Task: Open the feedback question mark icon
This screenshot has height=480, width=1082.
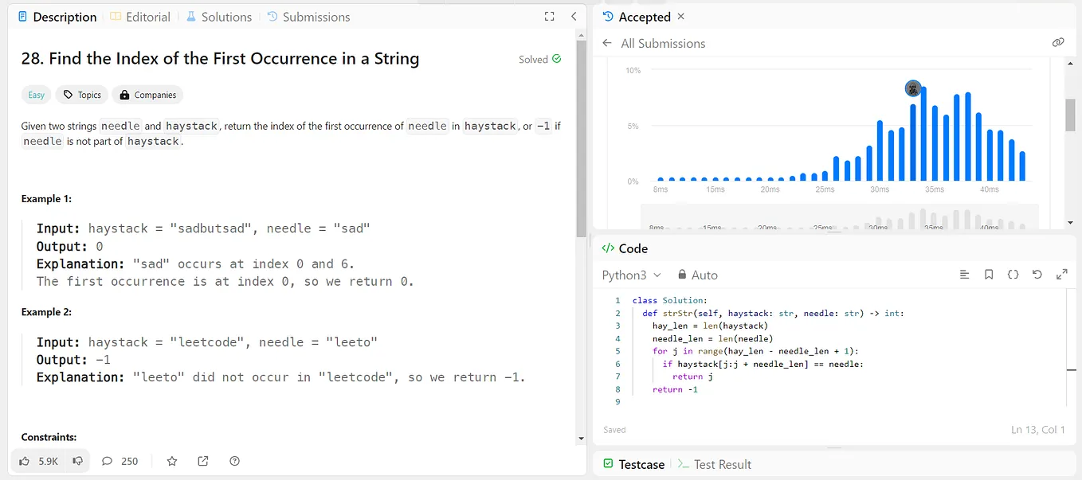Action: click(x=234, y=461)
